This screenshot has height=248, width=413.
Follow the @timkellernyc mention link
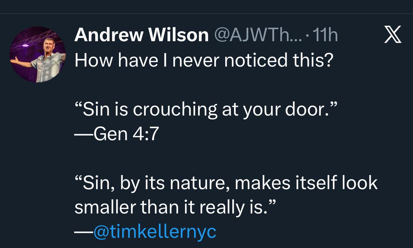click(x=154, y=232)
